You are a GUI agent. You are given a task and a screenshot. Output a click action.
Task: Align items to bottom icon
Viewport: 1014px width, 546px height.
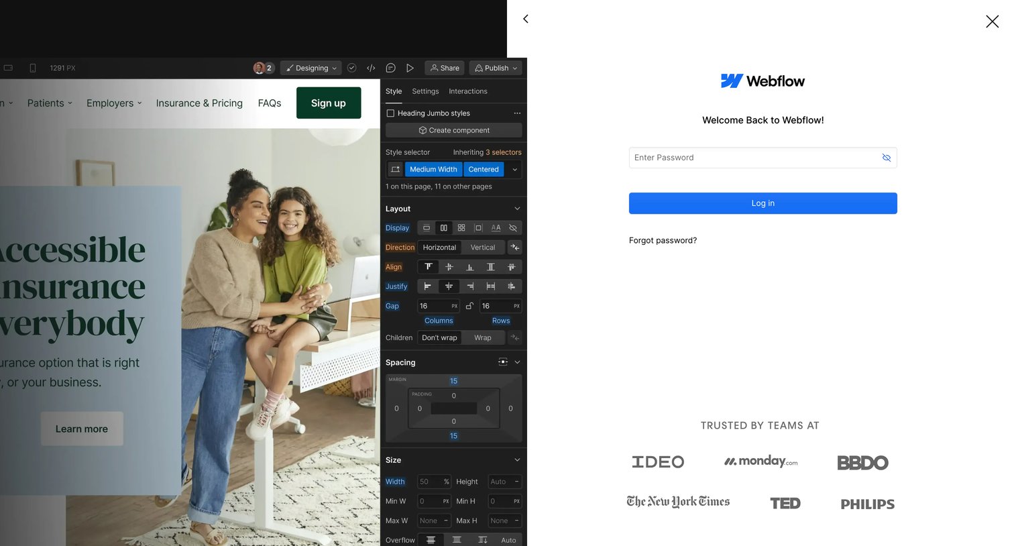(469, 267)
